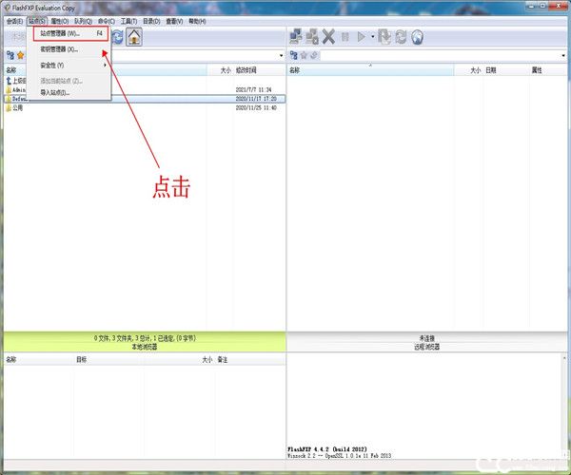Choose 导入站点 from the menu
571x475 pixels.
[x=55, y=92]
